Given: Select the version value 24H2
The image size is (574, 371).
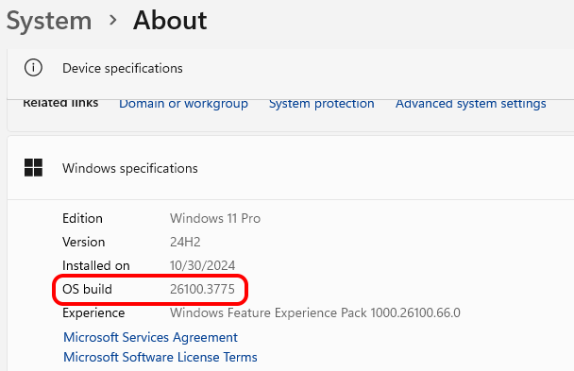Looking at the screenshot, I should (185, 242).
